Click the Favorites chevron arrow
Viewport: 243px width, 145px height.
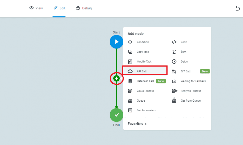tap(146, 124)
